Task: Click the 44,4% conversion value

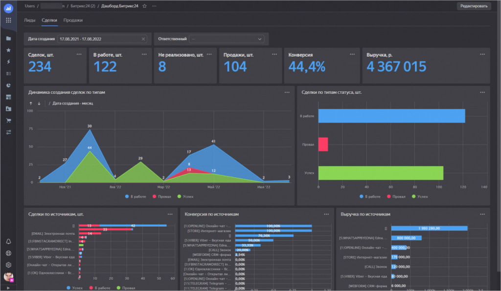Action: pos(307,66)
